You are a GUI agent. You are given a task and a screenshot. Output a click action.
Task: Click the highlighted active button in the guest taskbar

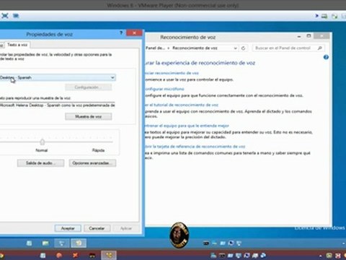click(x=79, y=243)
